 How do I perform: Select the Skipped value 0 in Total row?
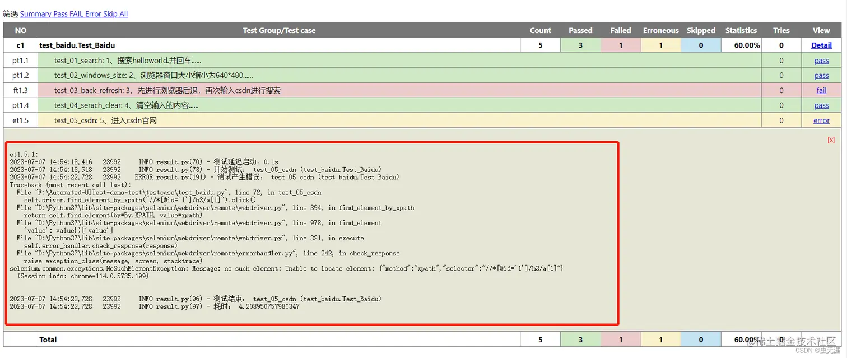pyautogui.click(x=701, y=340)
